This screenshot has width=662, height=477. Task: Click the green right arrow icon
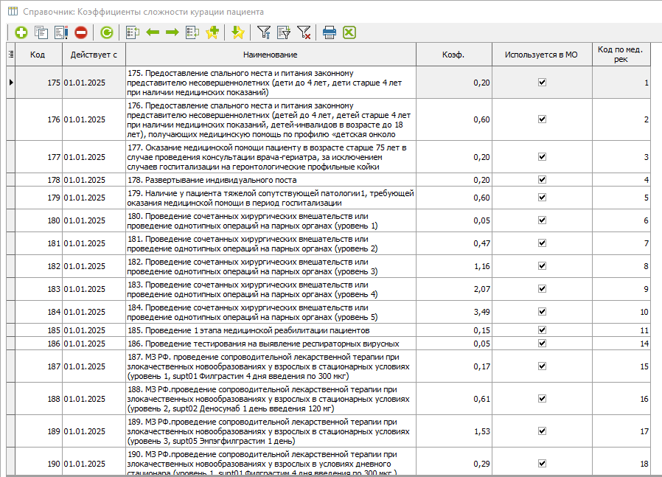pos(173,32)
